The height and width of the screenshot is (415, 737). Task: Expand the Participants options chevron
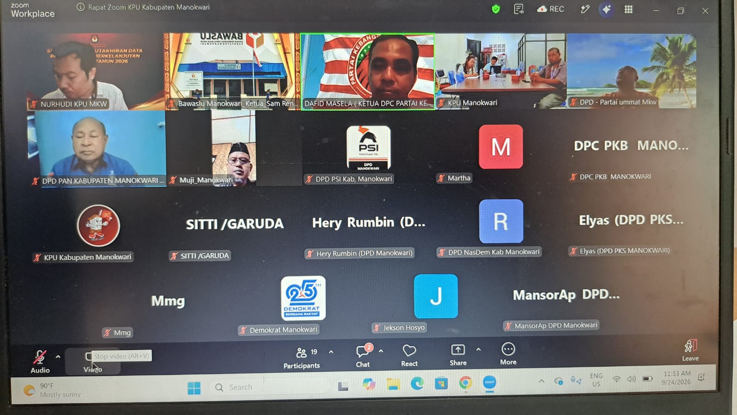pyautogui.click(x=331, y=352)
